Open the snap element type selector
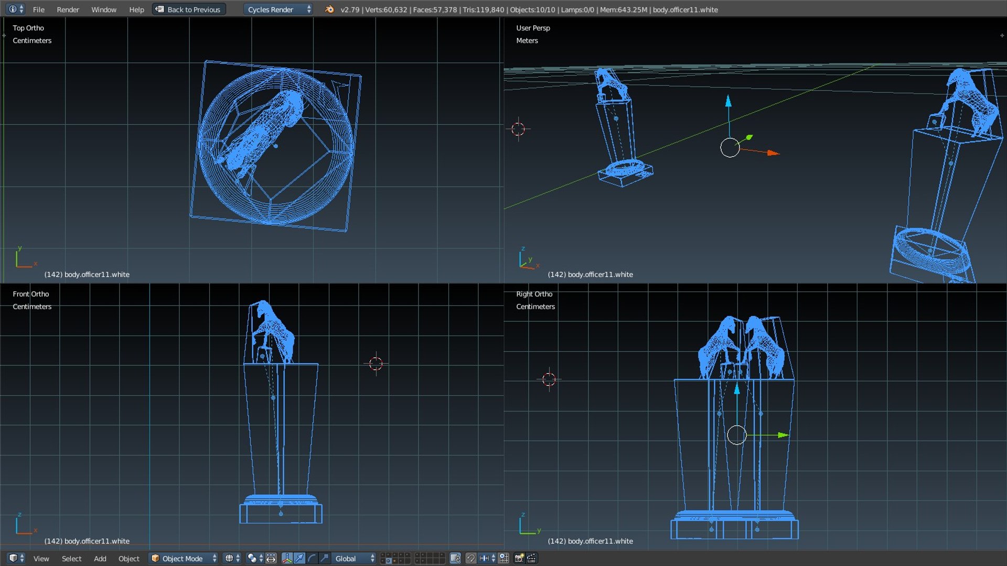 (487, 558)
